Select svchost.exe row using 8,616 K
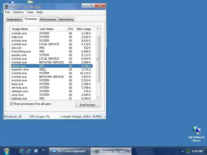207x155 pixels. point(51,41)
